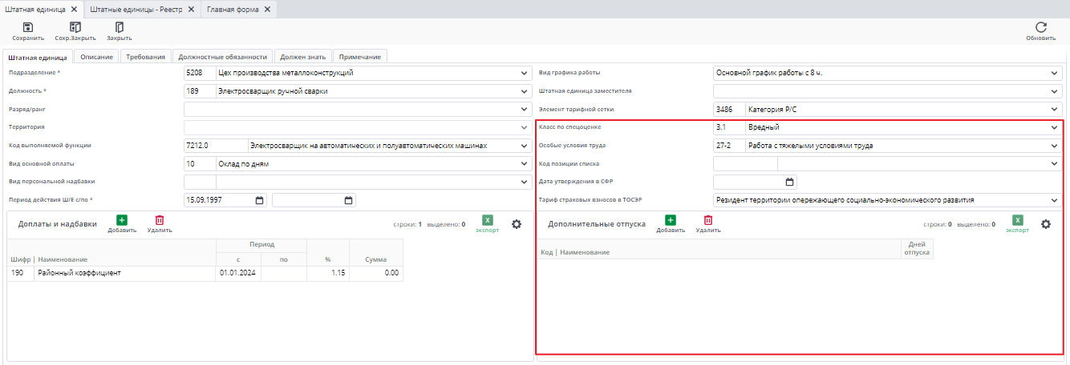Open the Вид графика работы dropdown

click(x=1055, y=73)
